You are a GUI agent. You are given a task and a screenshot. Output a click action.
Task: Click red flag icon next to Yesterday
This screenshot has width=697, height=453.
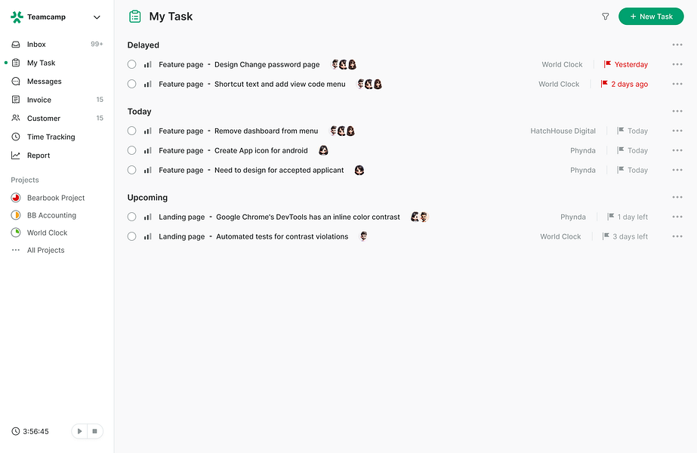[x=607, y=64]
